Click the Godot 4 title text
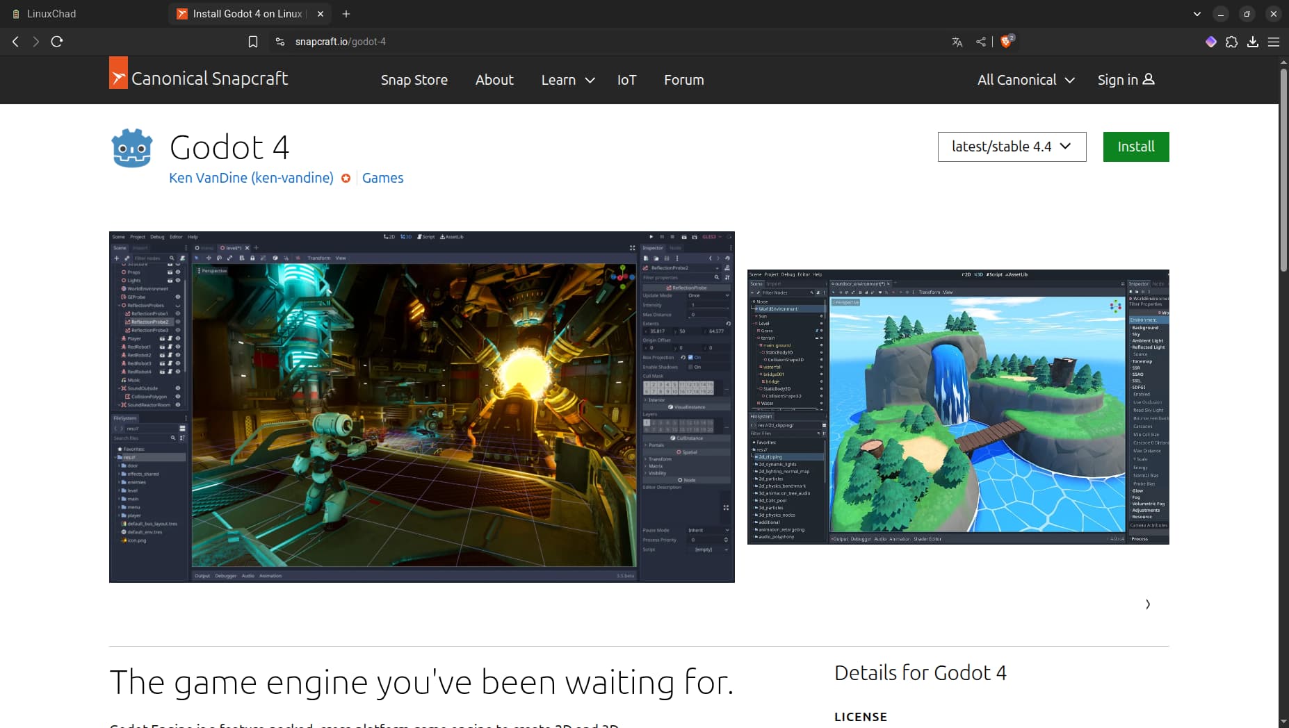The width and height of the screenshot is (1289, 728). click(x=229, y=147)
